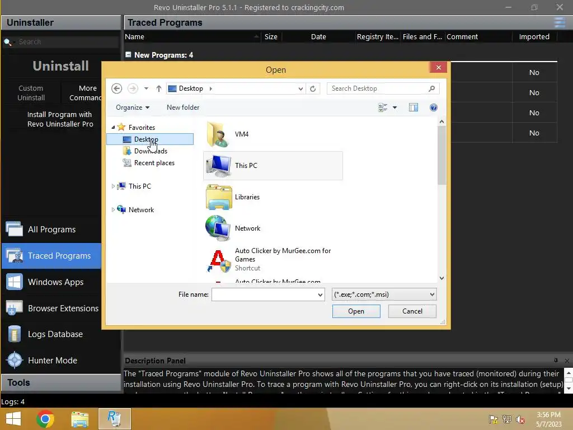The width and height of the screenshot is (573, 430).
Task: Click the forward arrow in the Open dialog
Action: point(133,88)
